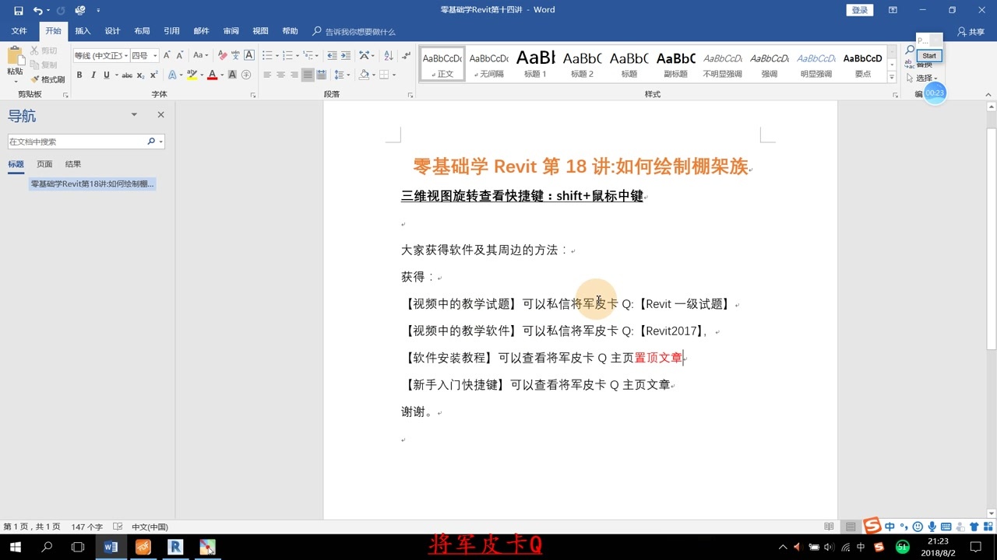Apply subscript formatting
The width and height of the screenshot is (997, 560).
click(x=141, y=75)
